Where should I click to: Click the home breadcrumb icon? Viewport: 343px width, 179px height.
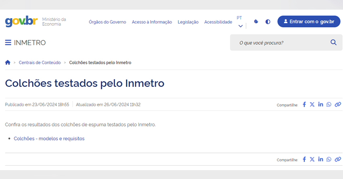tap(8, 63)
